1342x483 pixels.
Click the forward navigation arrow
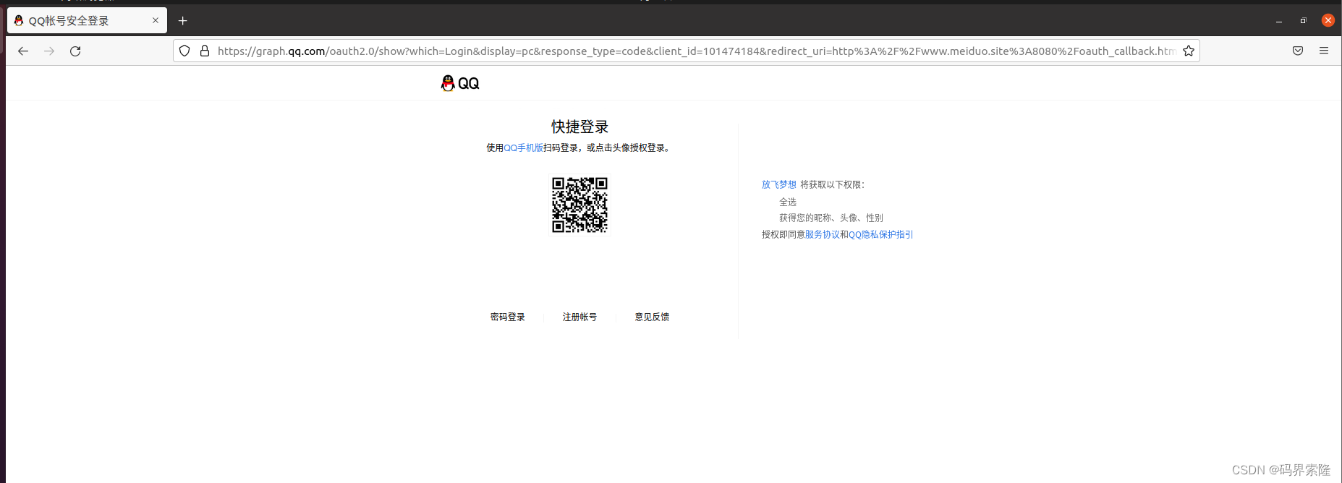(49, 51)
